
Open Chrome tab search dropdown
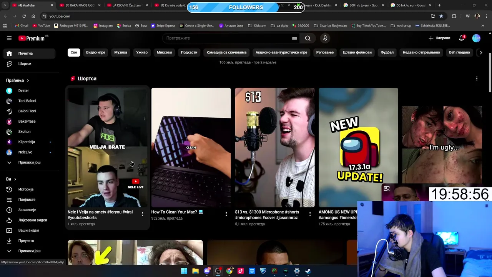[x=5, y=5]
